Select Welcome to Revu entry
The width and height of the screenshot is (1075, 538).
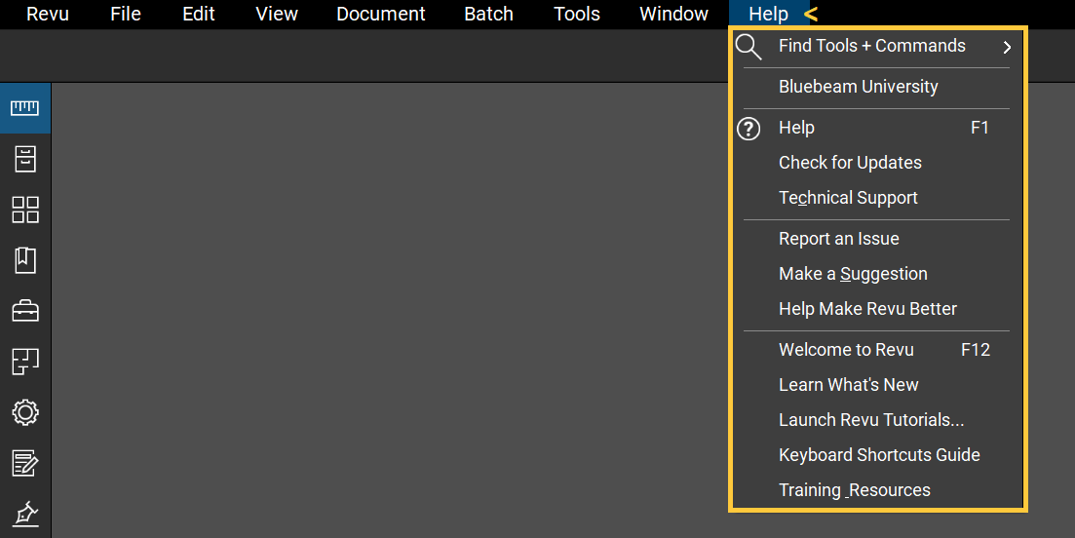[x=846, y=350]
